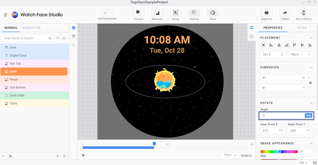
Task: Click the Mask tool icon
Action: (x=213, y=13)
